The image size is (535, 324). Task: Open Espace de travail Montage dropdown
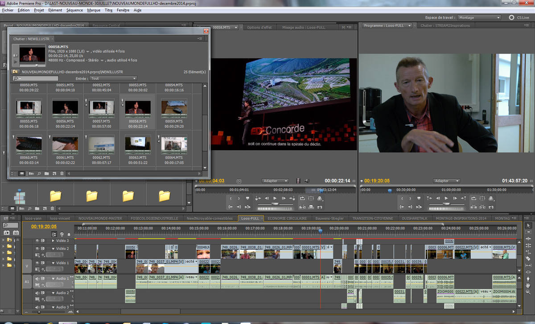[479, 17]
